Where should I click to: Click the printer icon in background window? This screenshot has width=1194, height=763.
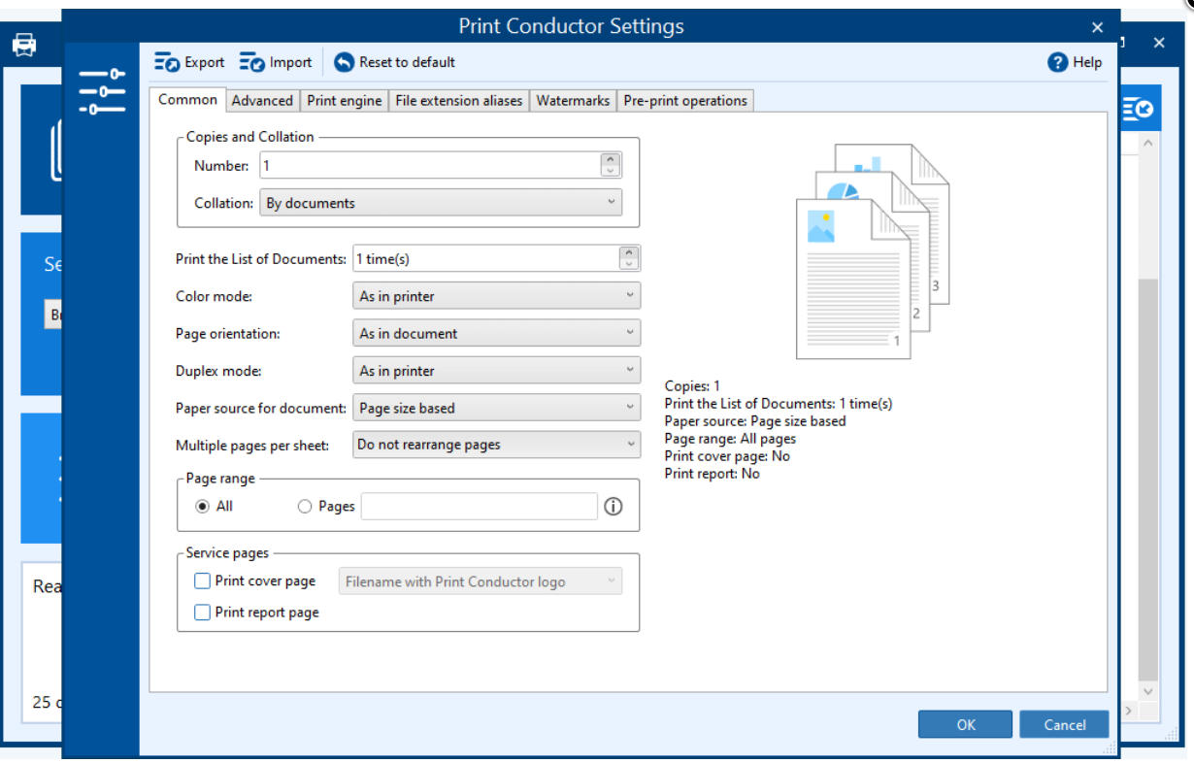click(24, 45)
